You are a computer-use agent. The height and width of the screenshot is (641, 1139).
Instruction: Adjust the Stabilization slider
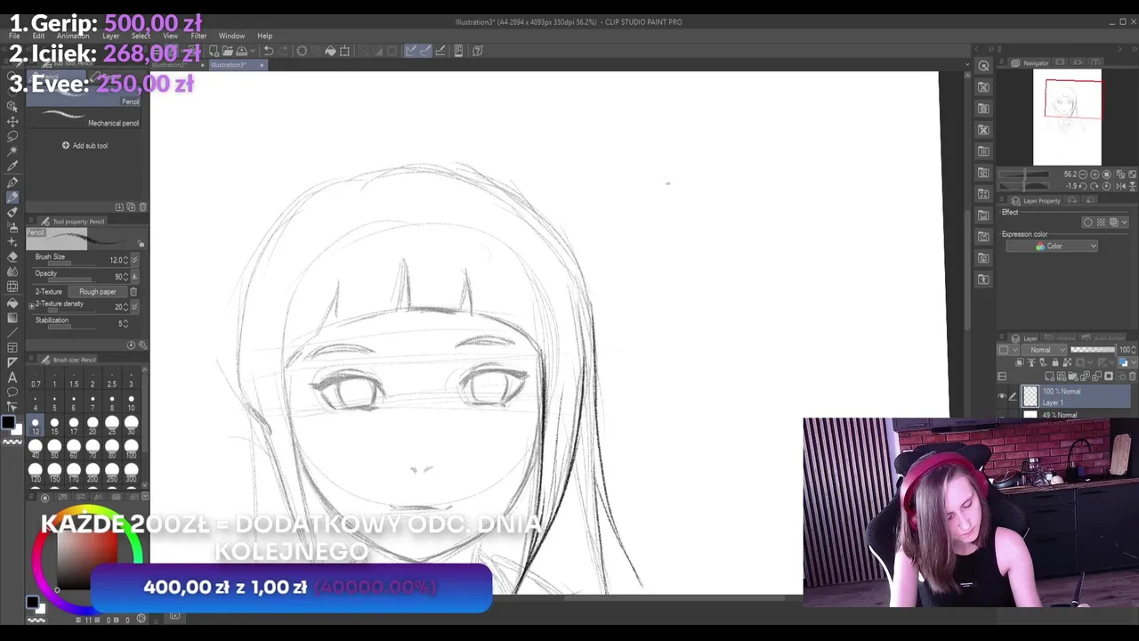click(x=71, y=326)
